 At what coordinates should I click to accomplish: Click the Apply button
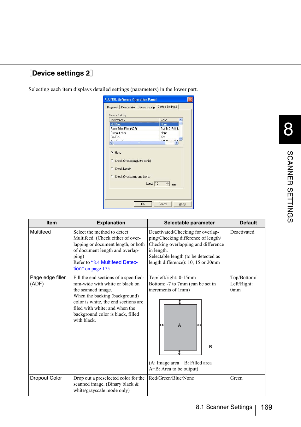[x=182, y=204]
